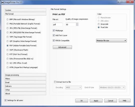Toggle Add Text Layer checkbox
Image resolution: width=135 pixels, height=107 pixels.
(x=54, y=35)
